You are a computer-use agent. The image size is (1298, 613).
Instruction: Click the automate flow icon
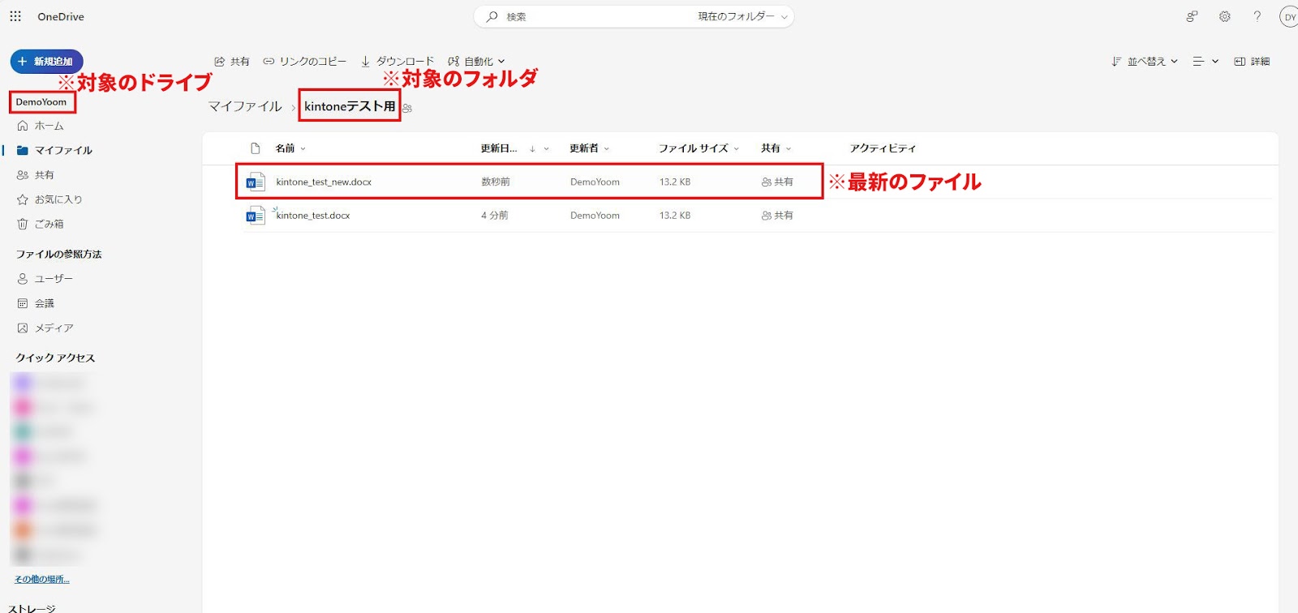tap(453, 62)
